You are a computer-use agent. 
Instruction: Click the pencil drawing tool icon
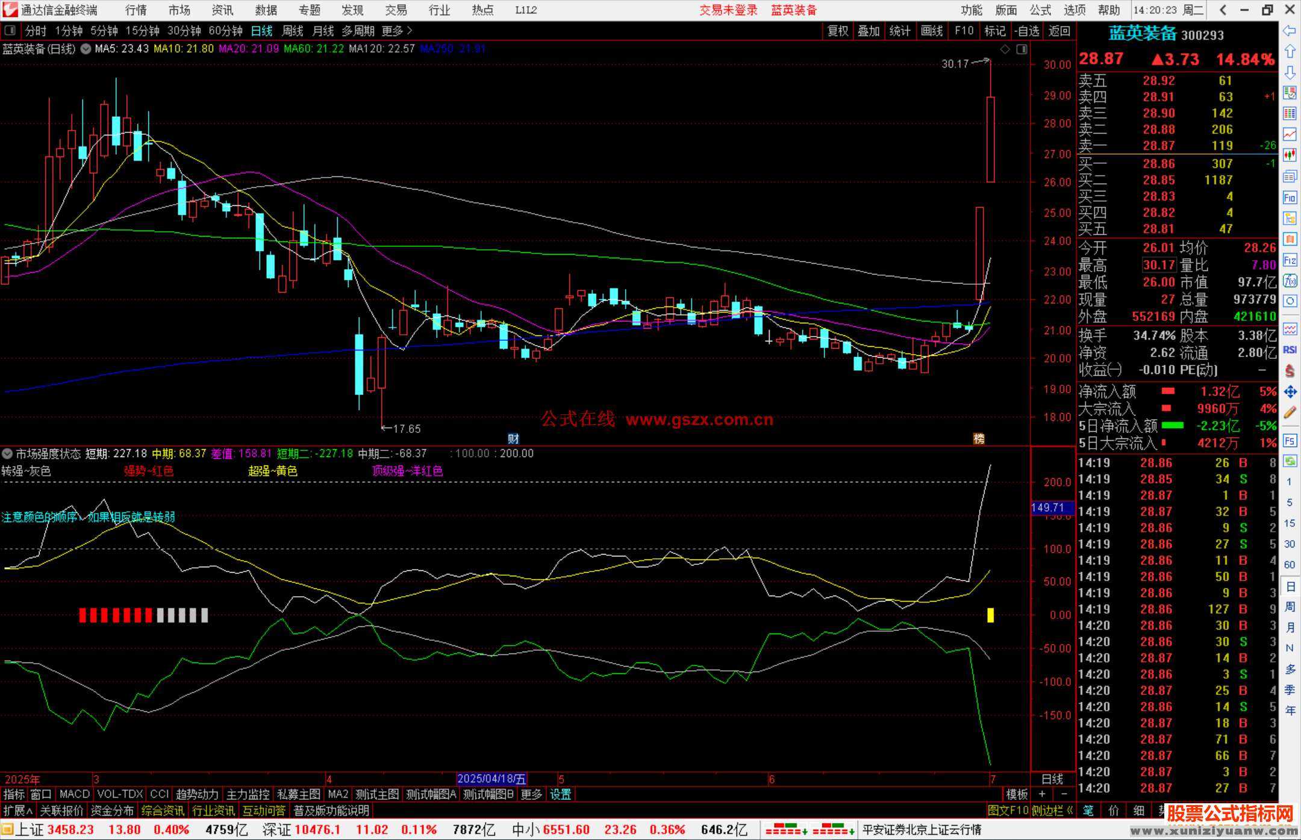(1290, 412)
